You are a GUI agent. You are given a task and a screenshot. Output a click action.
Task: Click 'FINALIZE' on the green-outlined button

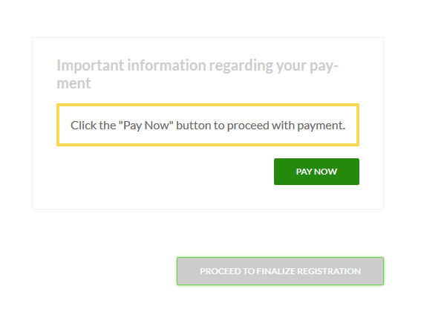[276, 271]
